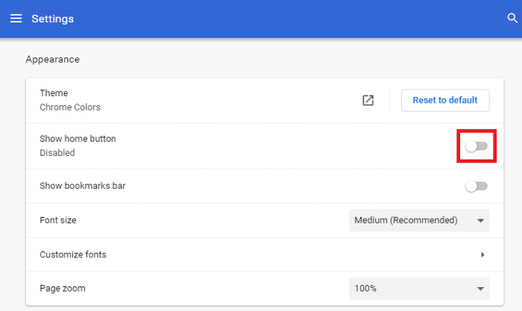Click the Medium (Recommended) text value

[406, 220]
